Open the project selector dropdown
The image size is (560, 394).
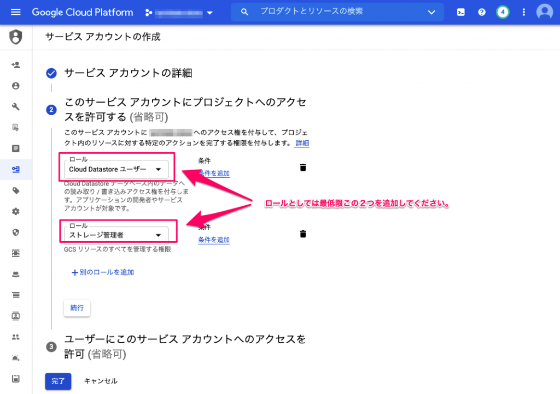tap(179, 13)
